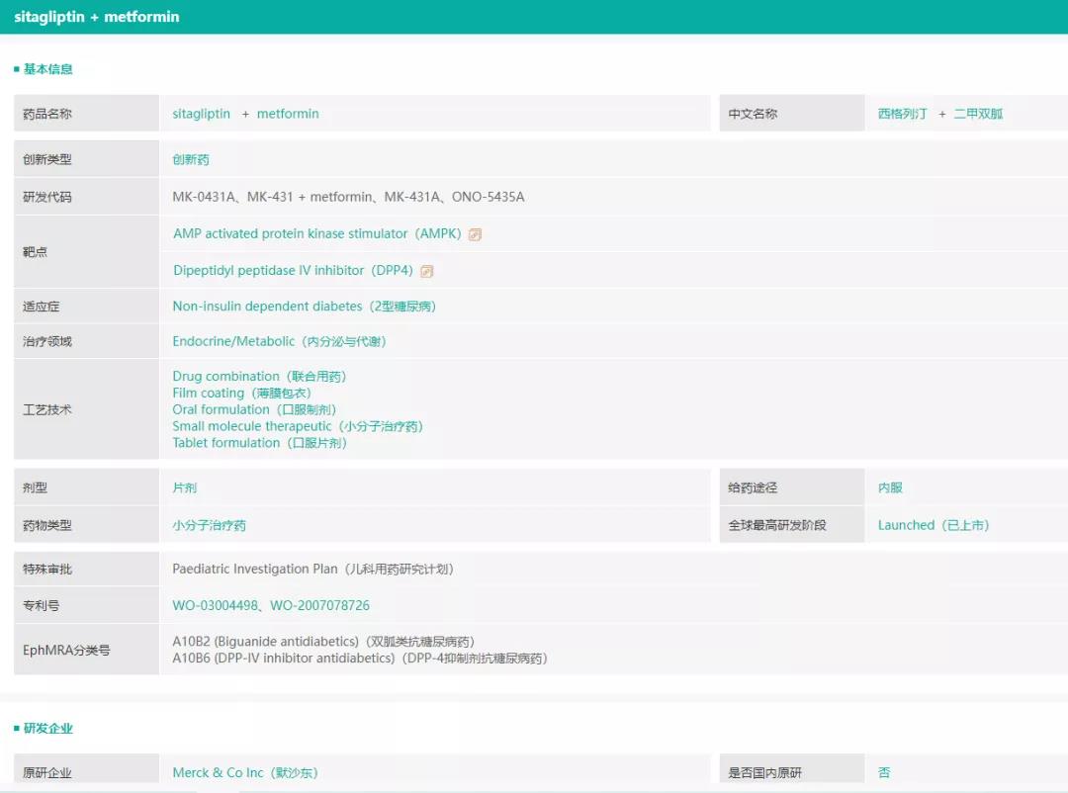
Task: Select the 创新药 innovation type link
Action: point(191,159)
